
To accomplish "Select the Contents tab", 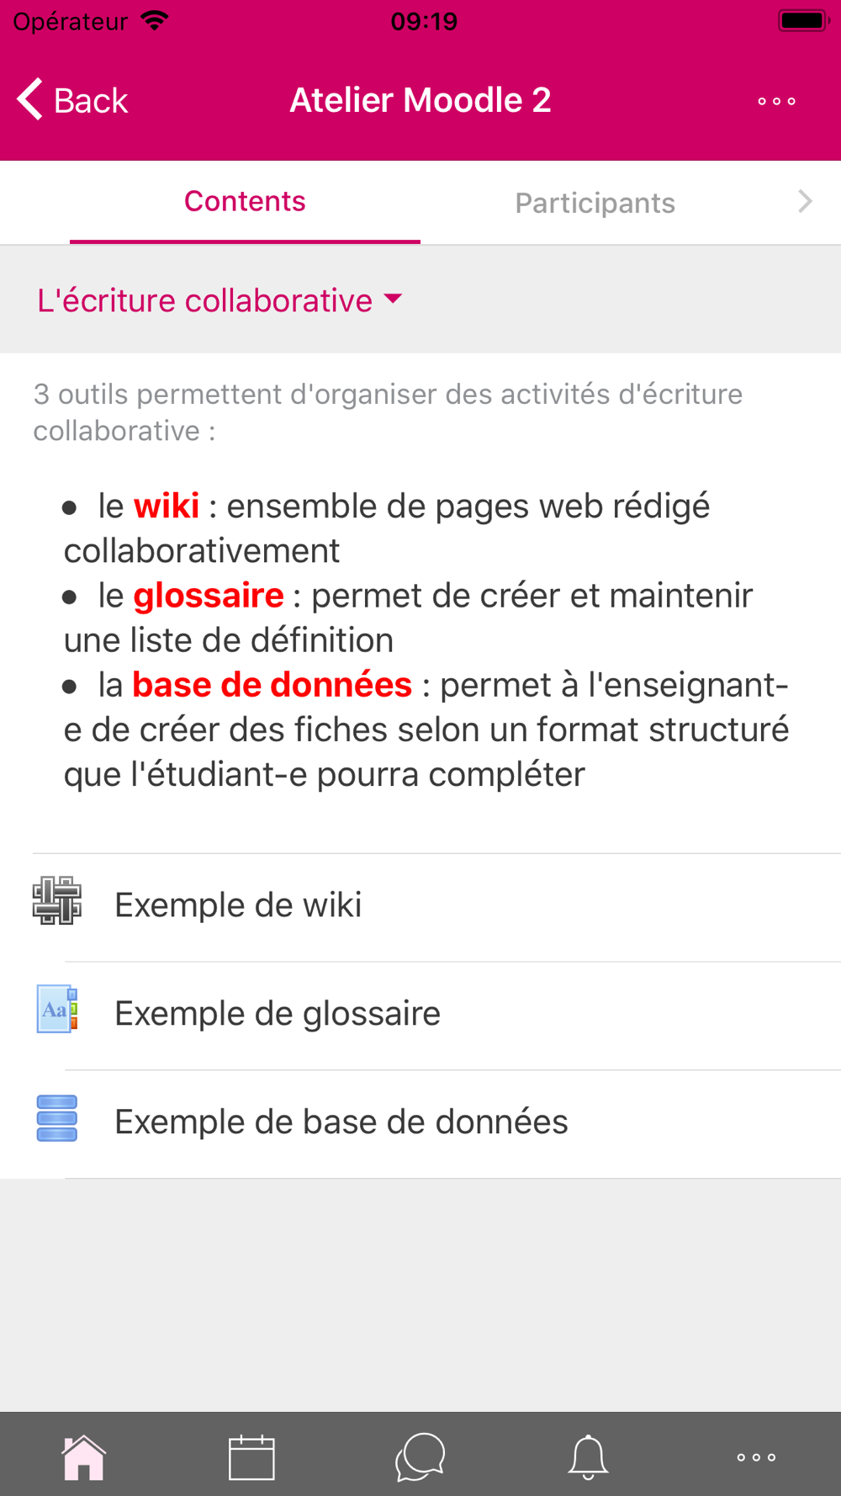I will click(245, 202).
